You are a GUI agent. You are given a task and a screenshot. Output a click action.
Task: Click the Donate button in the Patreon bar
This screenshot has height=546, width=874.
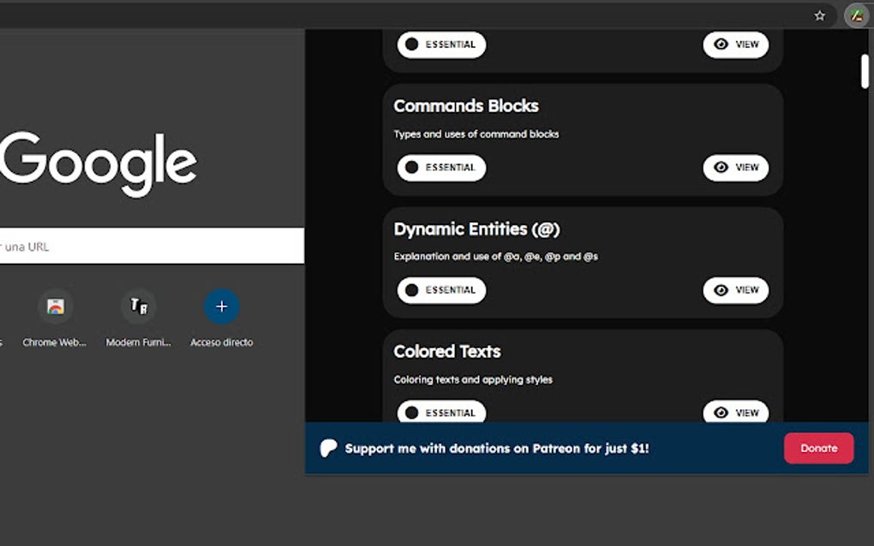818,448
